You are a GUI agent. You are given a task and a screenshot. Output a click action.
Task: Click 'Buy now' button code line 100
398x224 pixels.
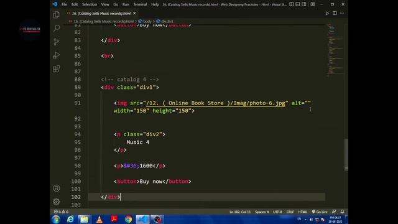(152, 181)
